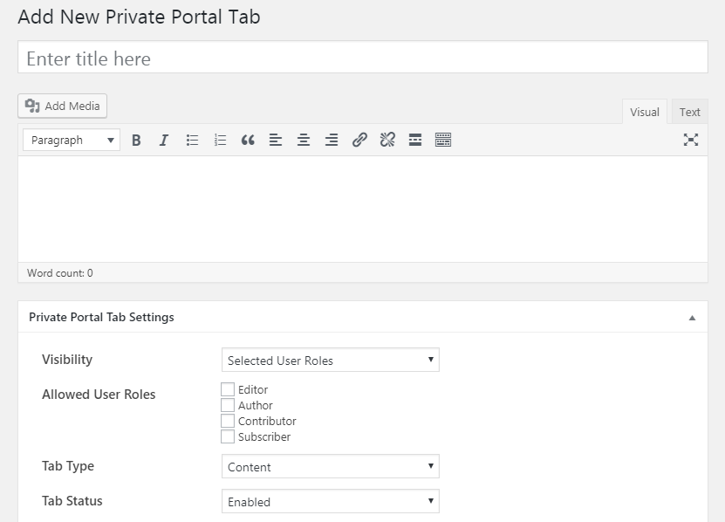This screenshot has height=522, width=725.
Task: Enable distraction-free fullscreen mode
Action: 691,140
